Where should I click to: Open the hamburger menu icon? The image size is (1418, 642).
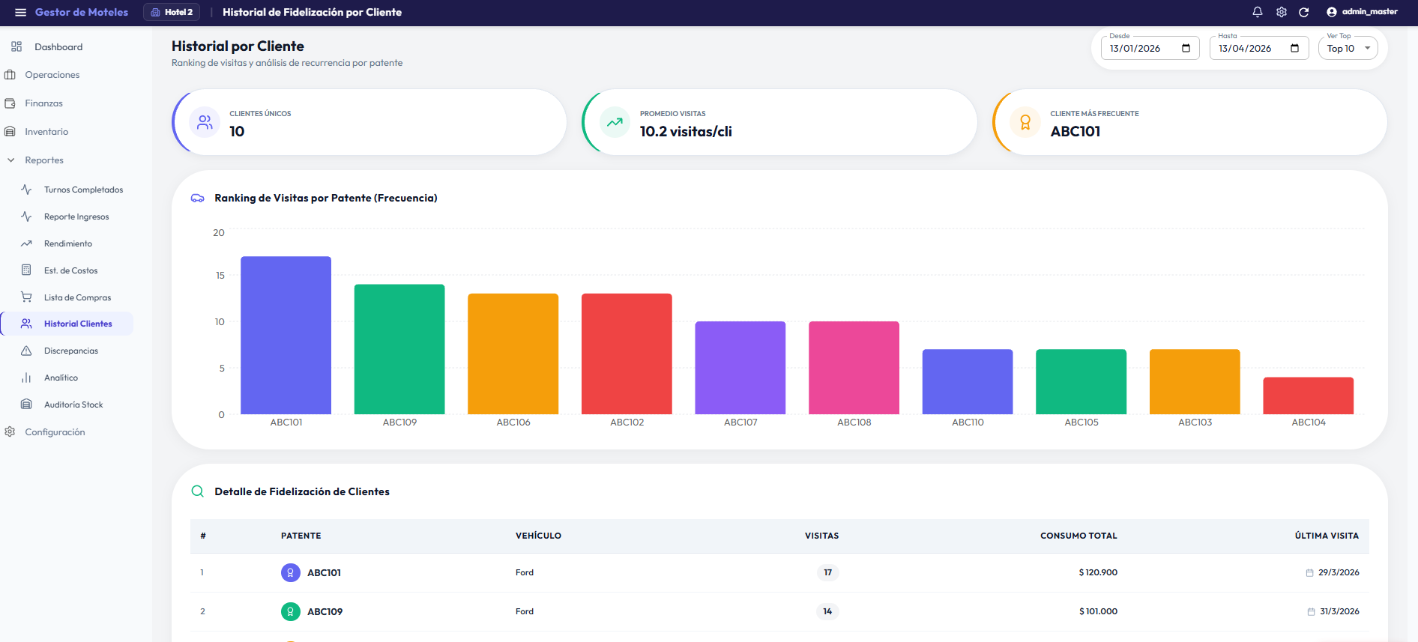point(20,12)
